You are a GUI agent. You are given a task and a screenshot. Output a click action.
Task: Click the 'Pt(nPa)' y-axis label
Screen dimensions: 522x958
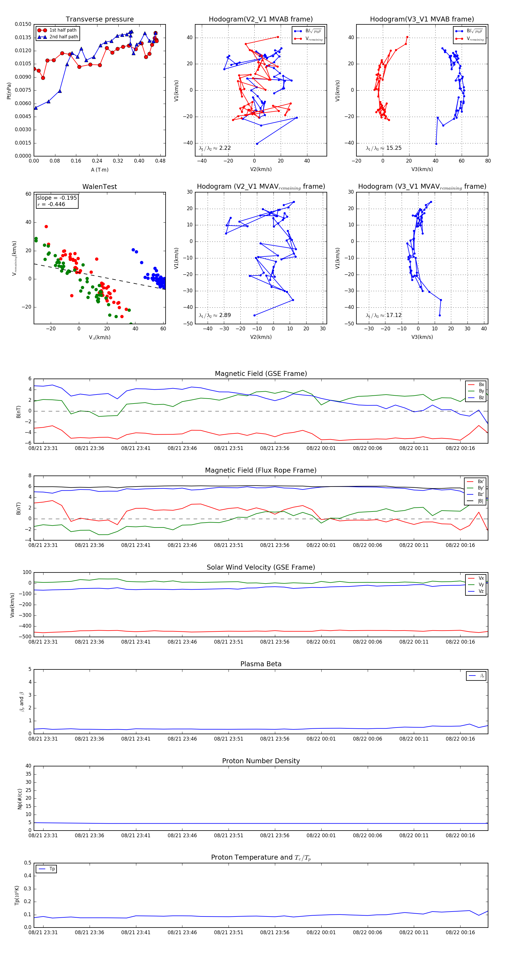9,90
